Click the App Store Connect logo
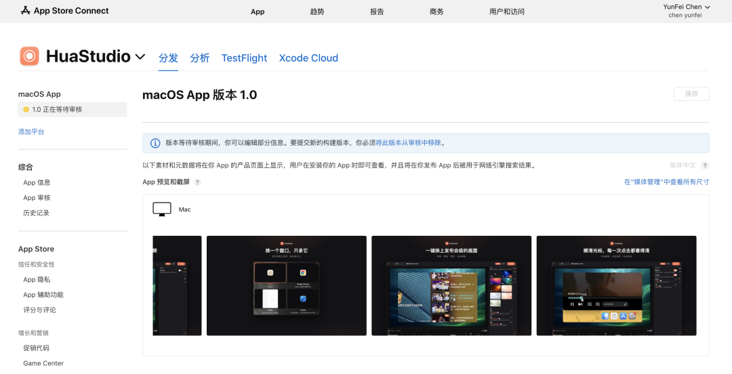The width and height of the screenshot is (732, 374). pos(64,11)
